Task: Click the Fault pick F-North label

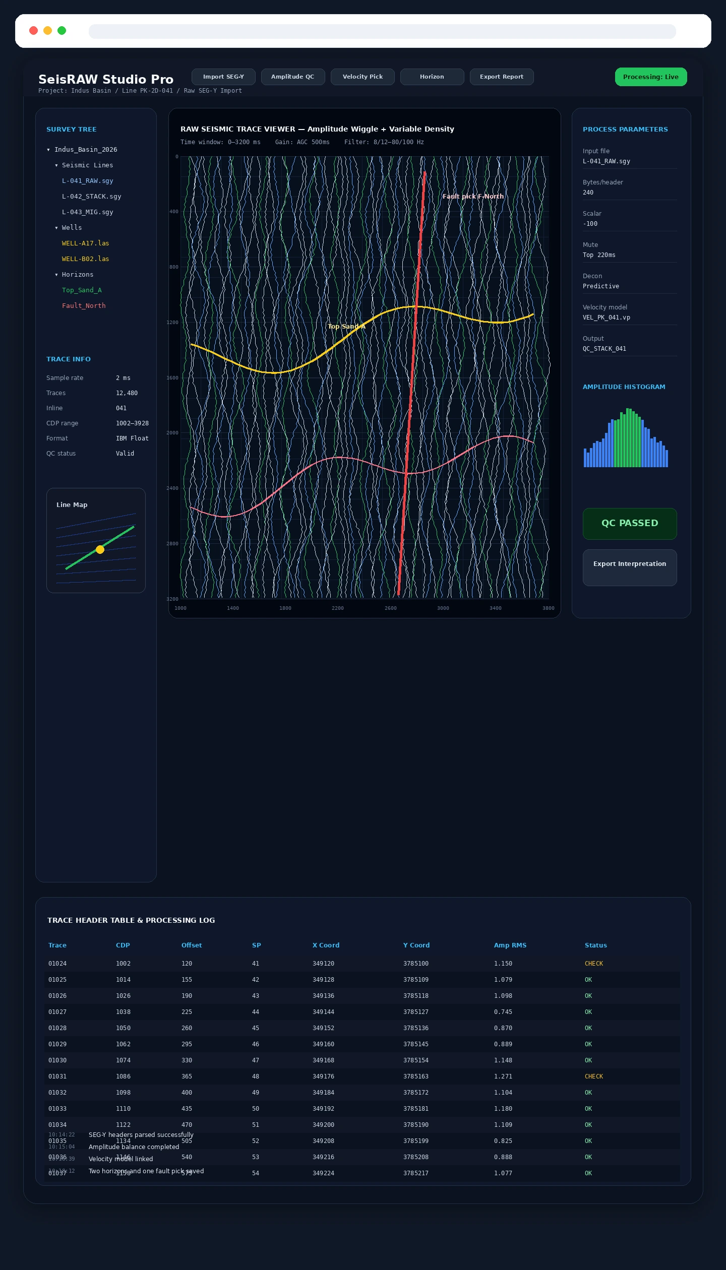Action: coord(473,197)
